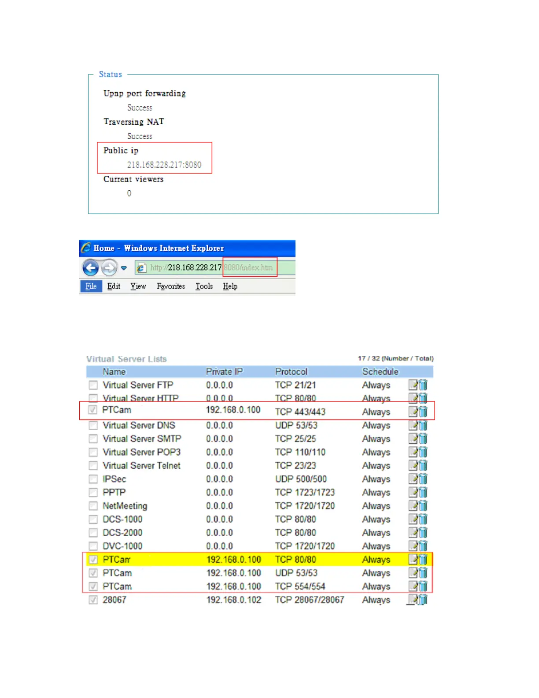Delete the Virtual Server FTP entry
The height and width of the screenshot is (698, 539).
(423, 385)
